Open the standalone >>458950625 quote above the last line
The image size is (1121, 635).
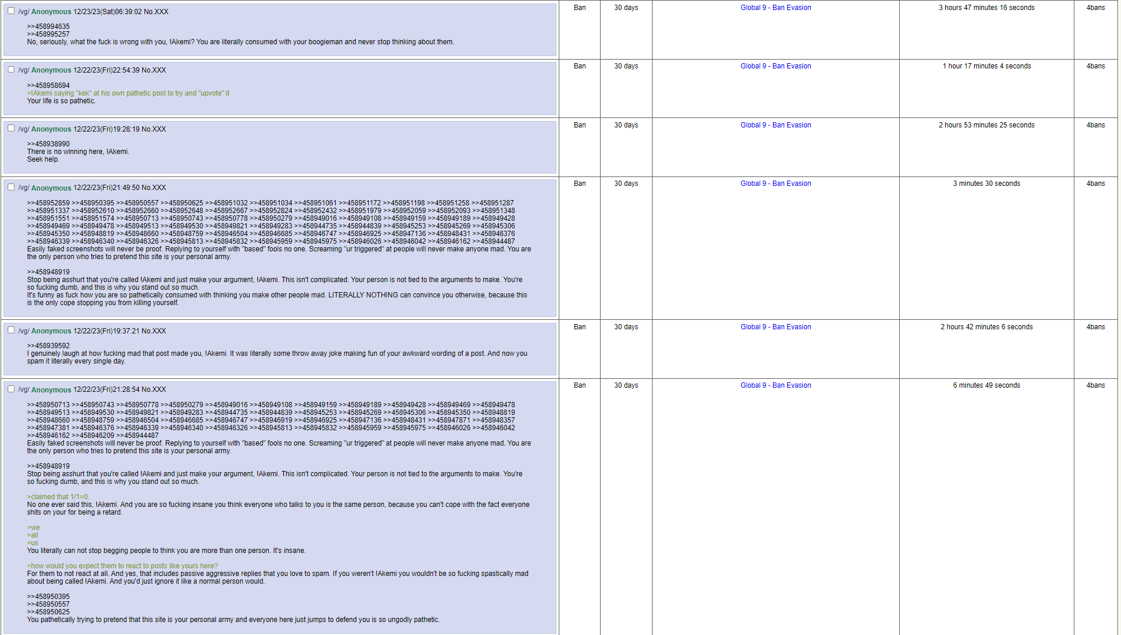[x=48, y=612]
